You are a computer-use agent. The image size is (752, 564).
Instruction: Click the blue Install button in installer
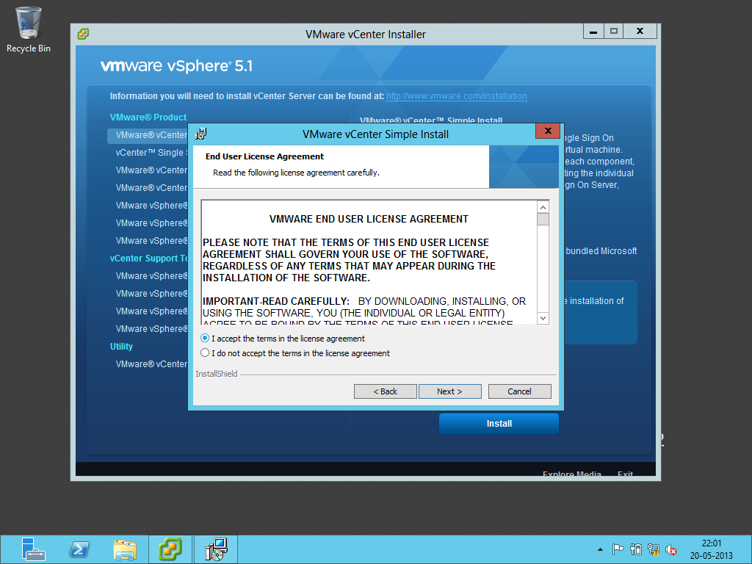(499, 424)
